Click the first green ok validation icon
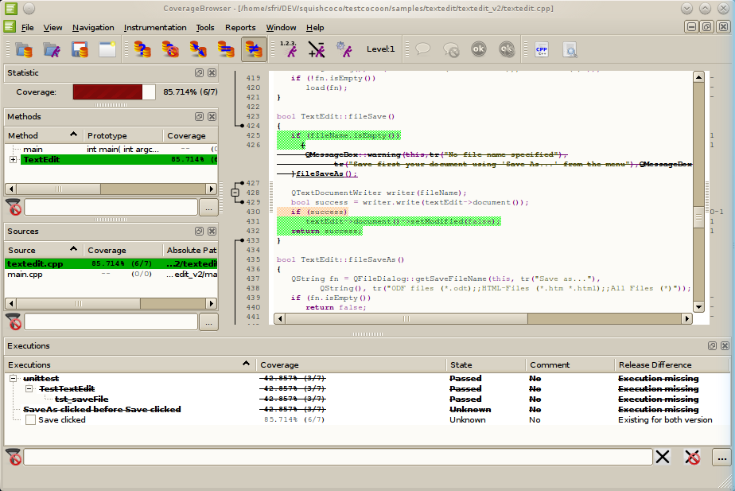The width and height of the screenshot is (735, 491). click(x=478, y=49)
